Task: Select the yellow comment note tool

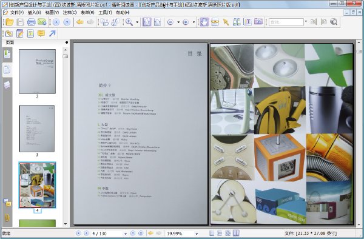Action: click(41, 33)
